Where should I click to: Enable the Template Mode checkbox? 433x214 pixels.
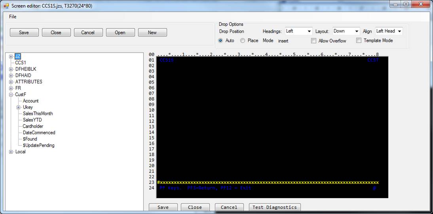(x=359, y=40)
